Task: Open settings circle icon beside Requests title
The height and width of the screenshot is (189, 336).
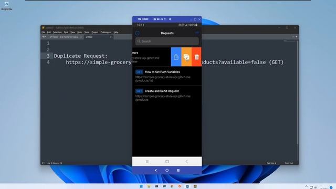Action: (x=138, y=33)
